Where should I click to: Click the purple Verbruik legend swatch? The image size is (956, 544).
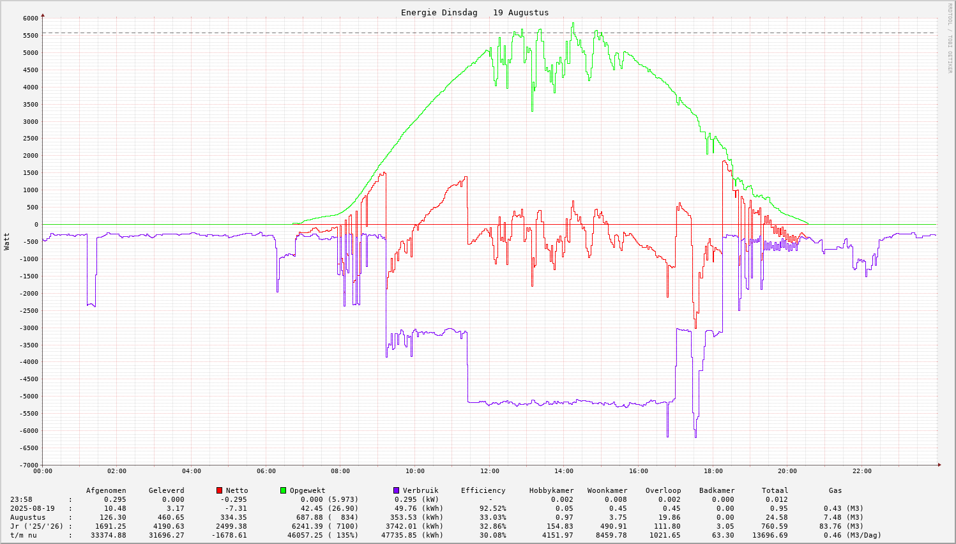coord(396,490)
